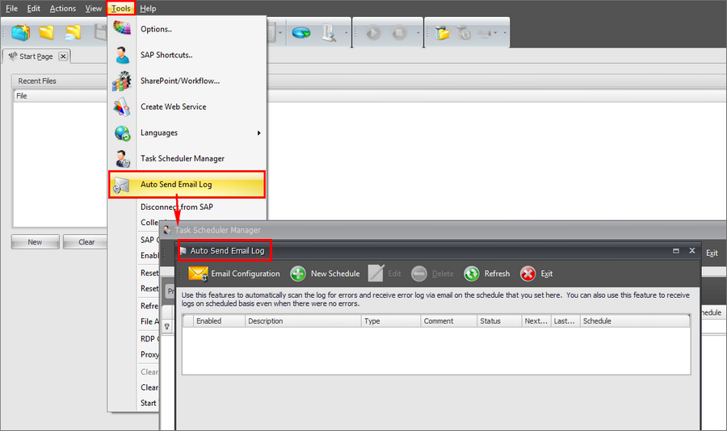Click the SAP Shortcuts menu icon

[122, 55]
